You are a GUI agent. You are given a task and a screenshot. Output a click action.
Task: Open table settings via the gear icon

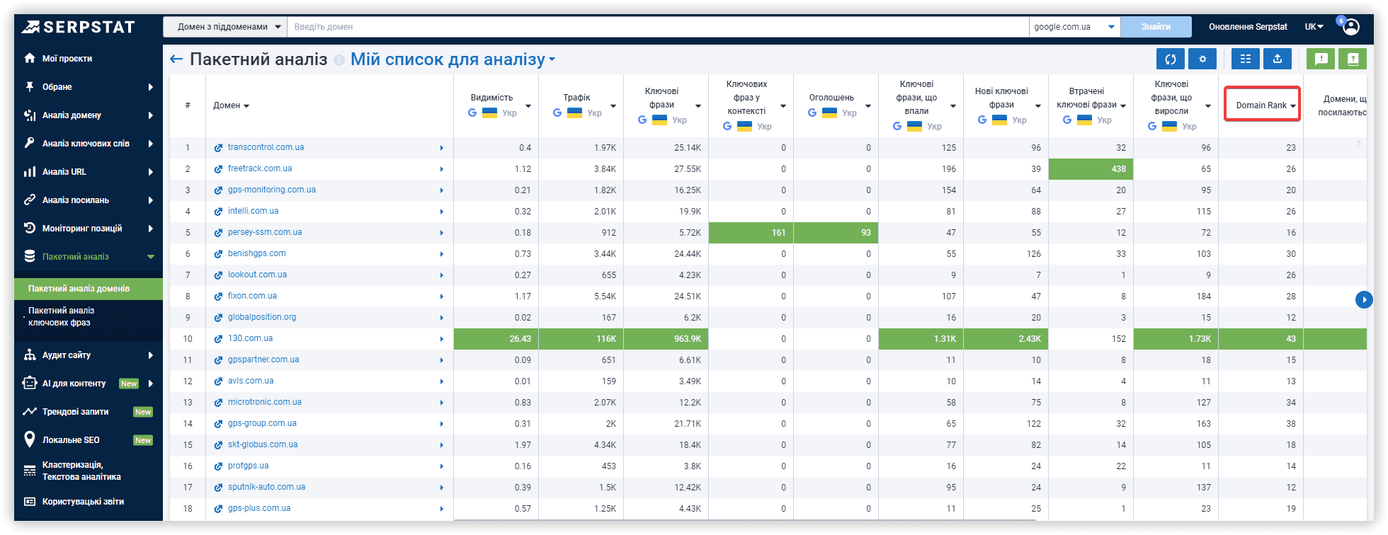coord(1202,59)
